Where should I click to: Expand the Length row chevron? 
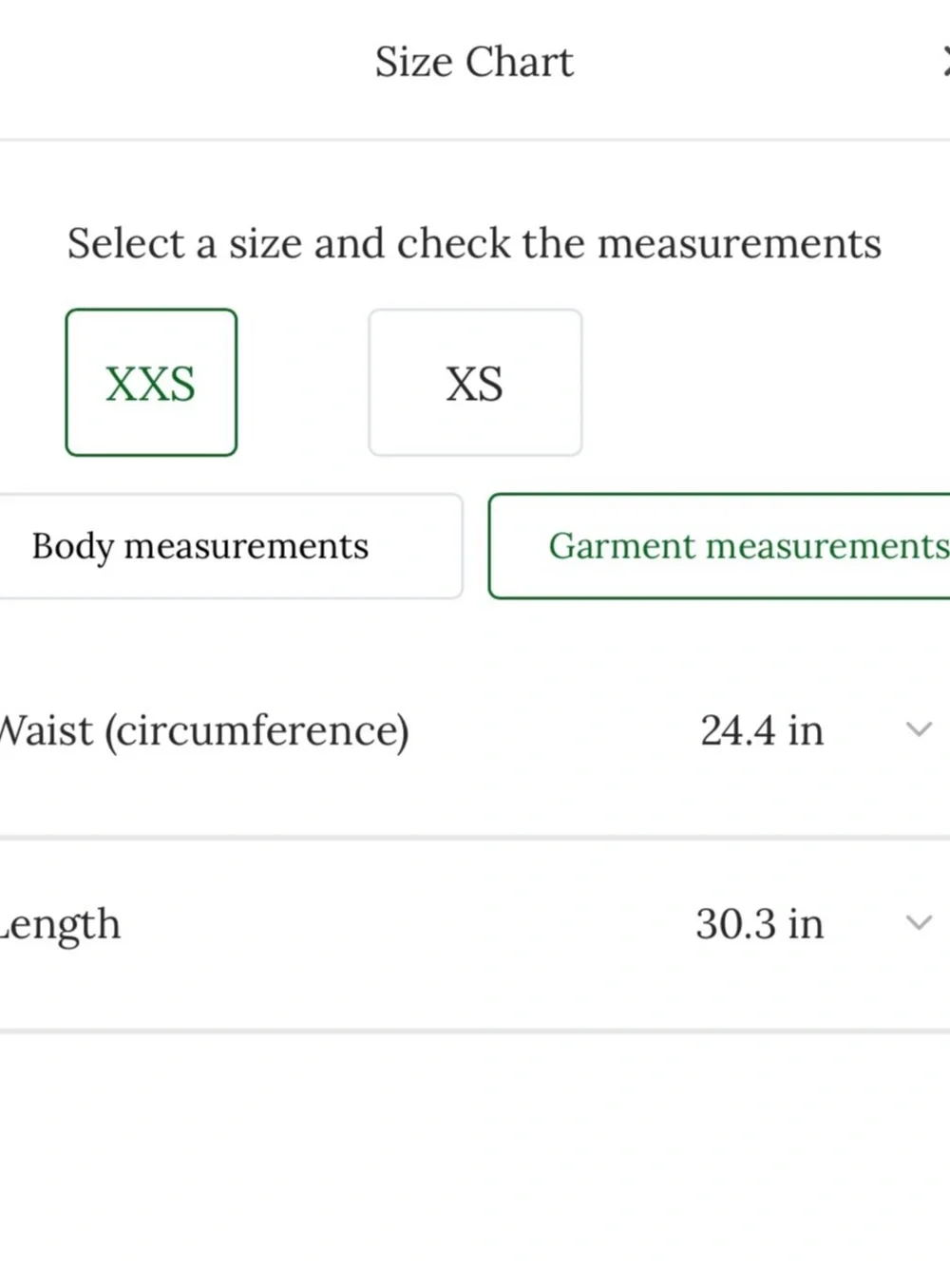point(919,922)
